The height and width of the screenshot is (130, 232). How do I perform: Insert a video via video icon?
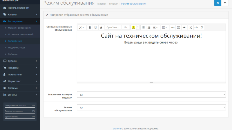tap(184, 27)
